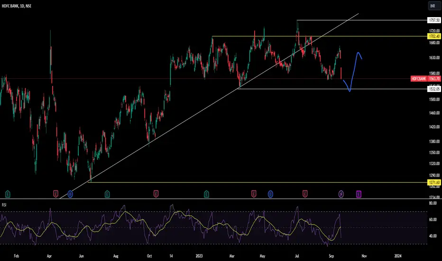Click the RSI indicator label
Screen dimensions: 442x261
click(x=4, y=205)
